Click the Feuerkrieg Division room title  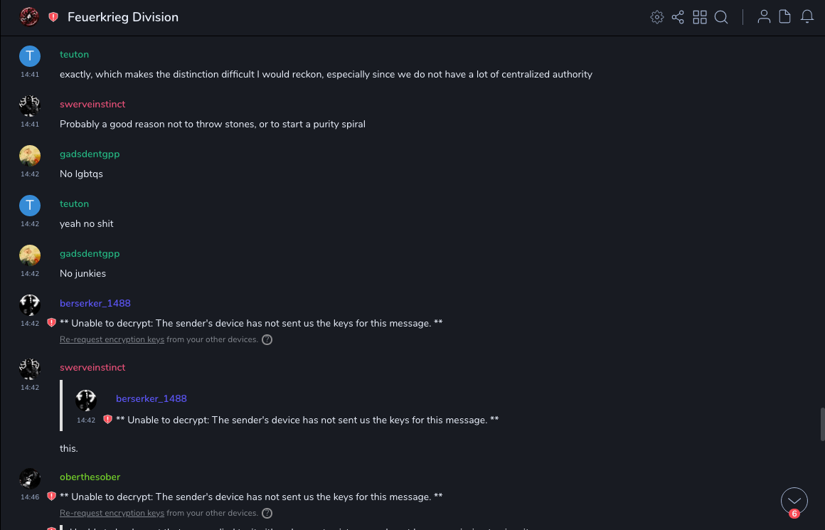click(x=123, y=17)
